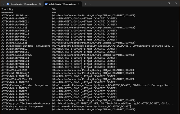Click OU value of Exchange Trusted Subsystem row
The height and width of the screenshot is (114, 180).
tap(113, 85)
